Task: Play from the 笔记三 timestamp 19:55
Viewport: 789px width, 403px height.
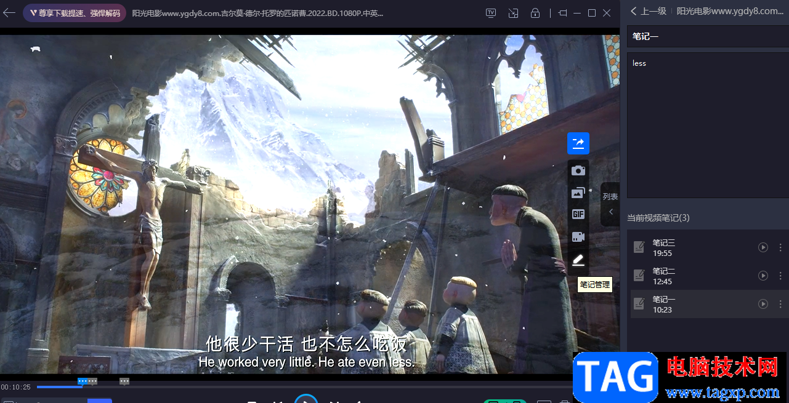Action: 763,247
